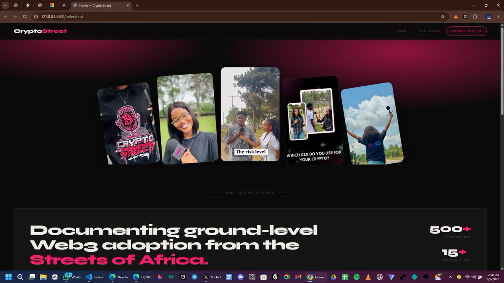The height and width of the screenshot is (283, 504).
Task: Go forward with the browser forward arrow
Action: click(15, 16)
